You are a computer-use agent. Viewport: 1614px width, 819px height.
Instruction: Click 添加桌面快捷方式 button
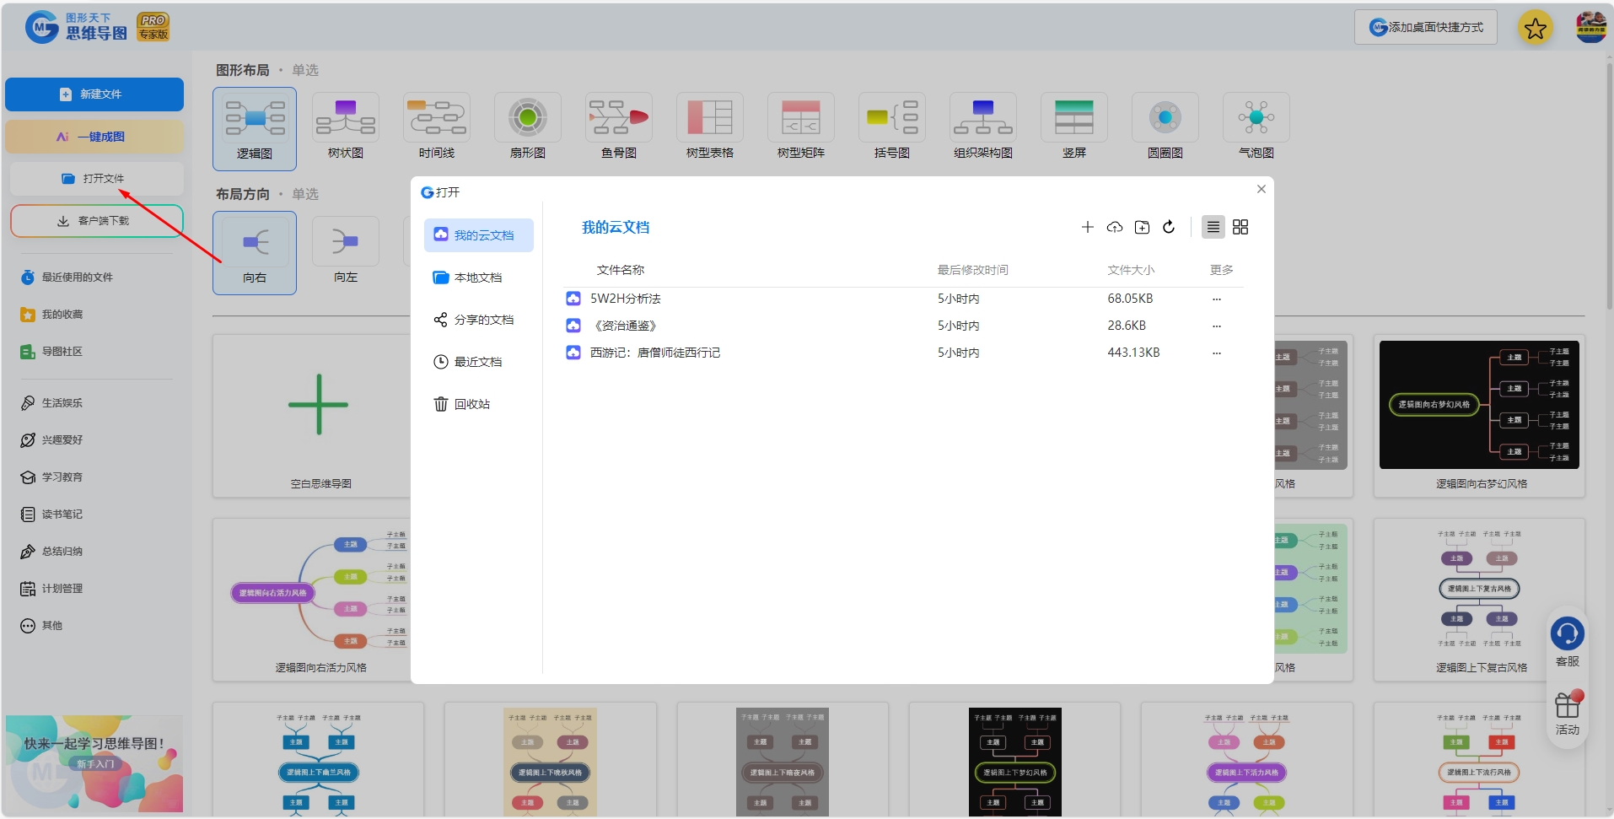pos(1426,28)
